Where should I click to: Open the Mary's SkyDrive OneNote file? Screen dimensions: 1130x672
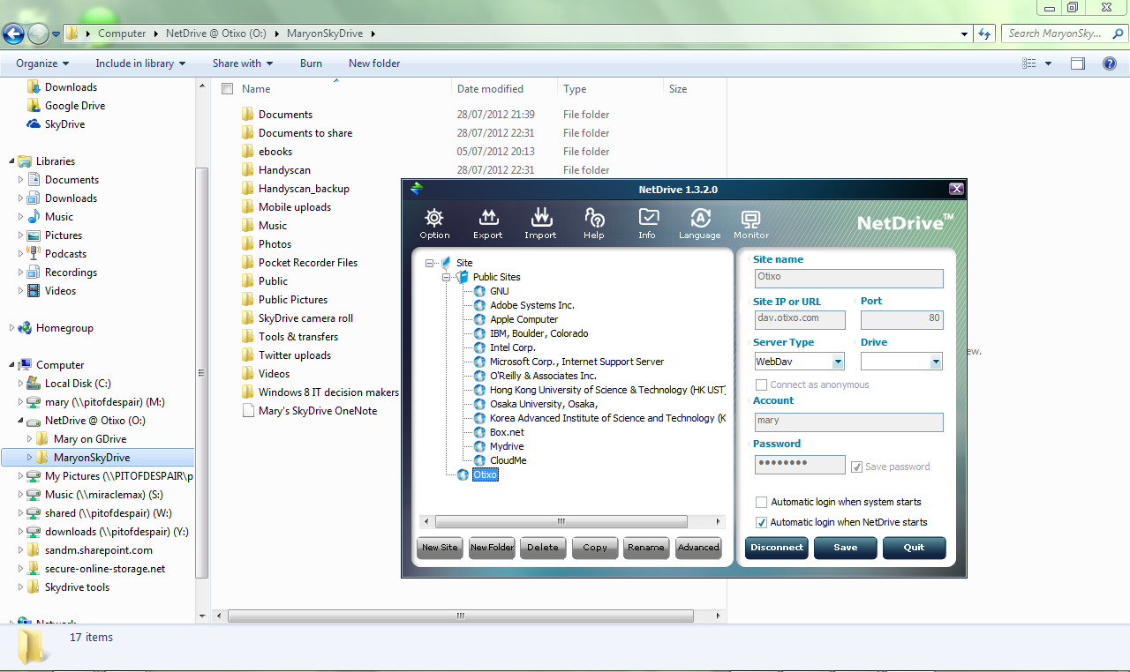(x=318, y=411)
